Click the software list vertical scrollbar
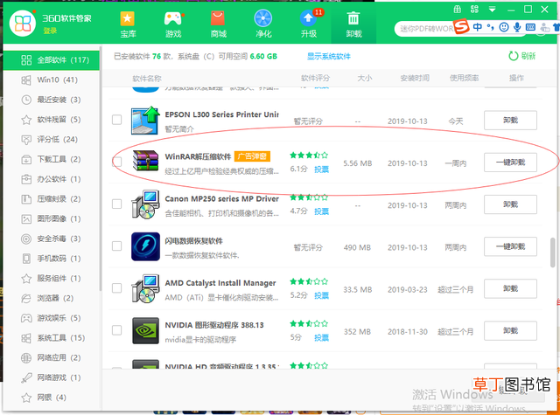Viewport: 560px width, 415px height. point(553,252)
